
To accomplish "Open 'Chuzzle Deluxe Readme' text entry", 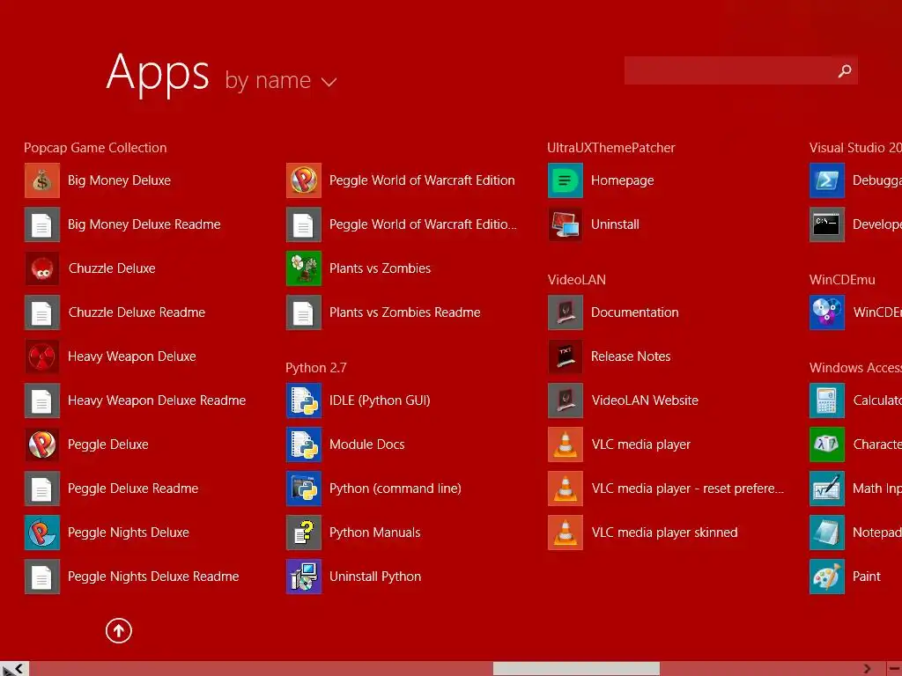I will tap(137, 312).
